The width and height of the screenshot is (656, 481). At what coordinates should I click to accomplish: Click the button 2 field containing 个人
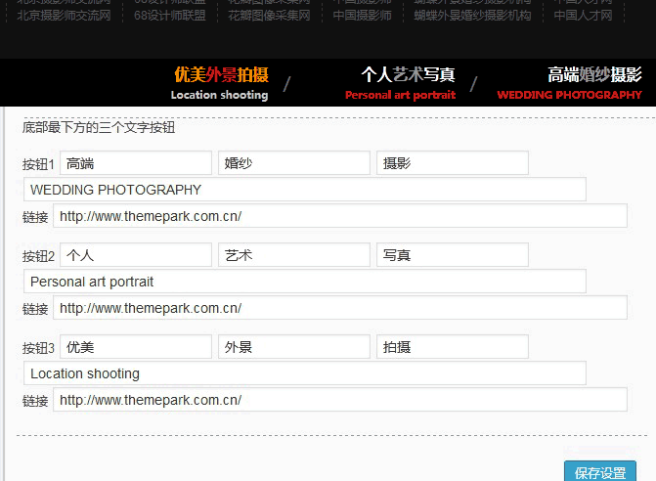point(136,255)
